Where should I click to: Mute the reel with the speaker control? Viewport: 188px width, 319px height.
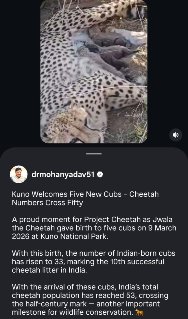pos(176,135)
